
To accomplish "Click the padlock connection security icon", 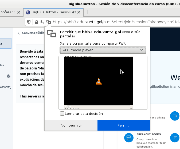I will (x=36, y=22).
